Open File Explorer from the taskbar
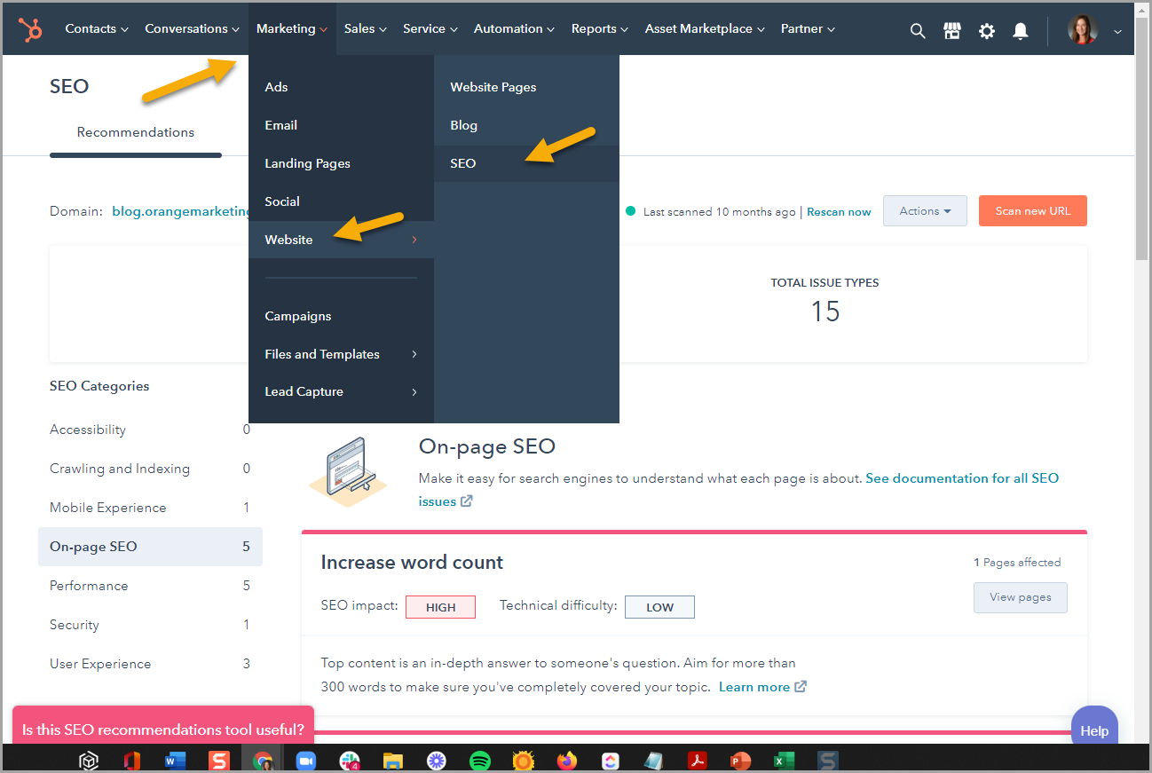This screenshot has width=1152, height=773. pyautogui.click(x=393, y=761)
